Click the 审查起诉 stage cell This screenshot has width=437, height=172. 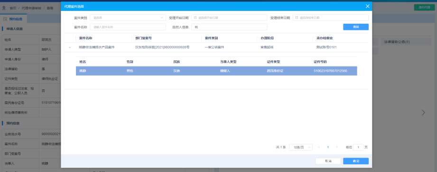(x=267, y=47)
